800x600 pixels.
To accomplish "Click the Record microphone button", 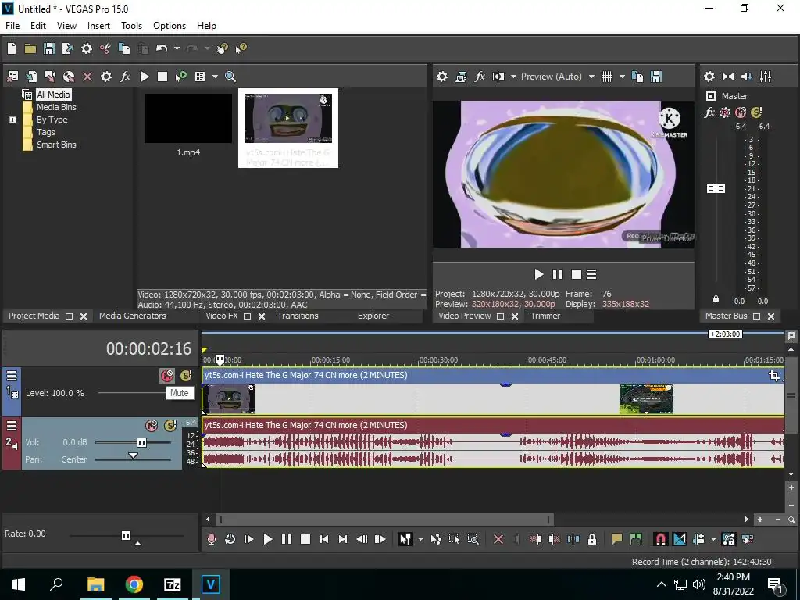I will click(211, 539).
